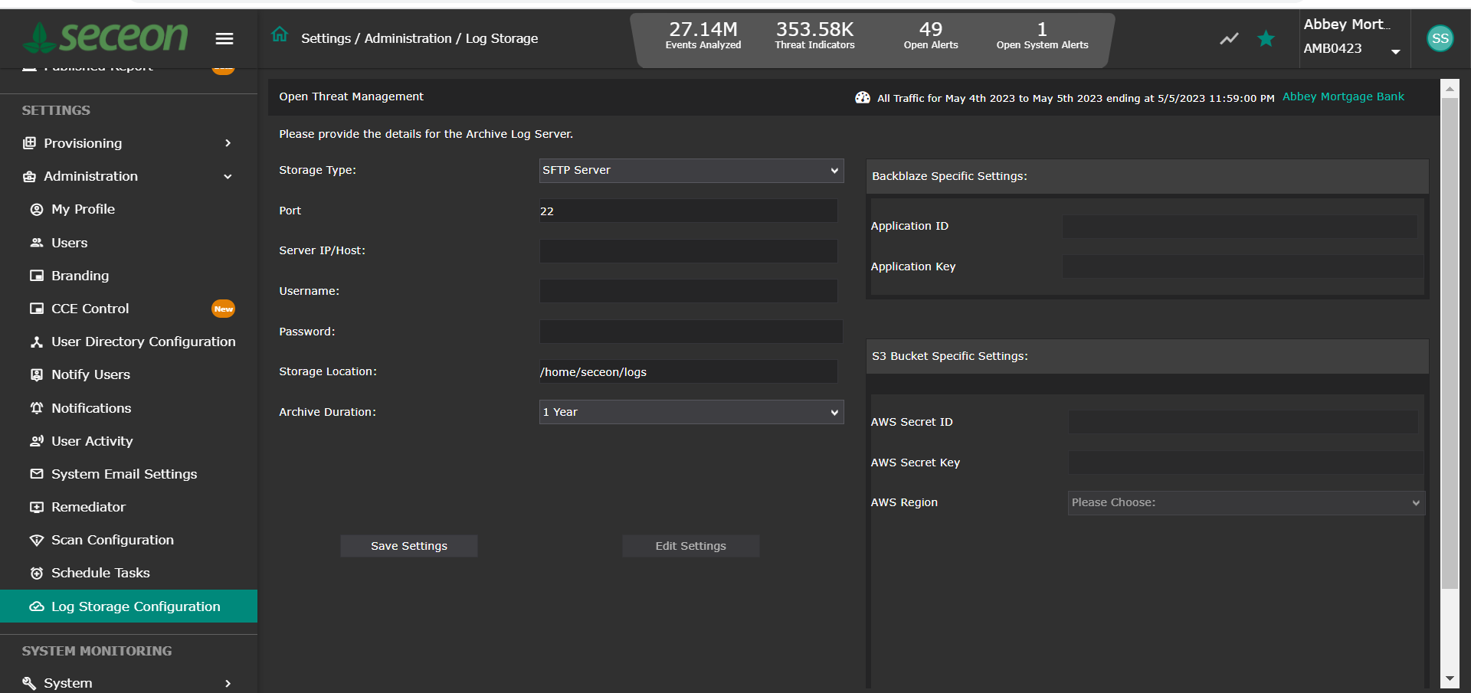1471x693 pixels.
Task: Click the Remediator sidebar icon
Action: [36, 507]
